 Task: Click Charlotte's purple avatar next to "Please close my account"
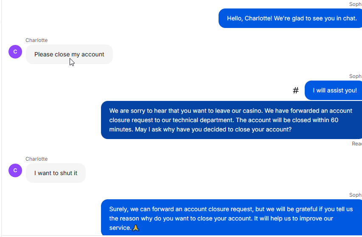(x=15, y=52)
